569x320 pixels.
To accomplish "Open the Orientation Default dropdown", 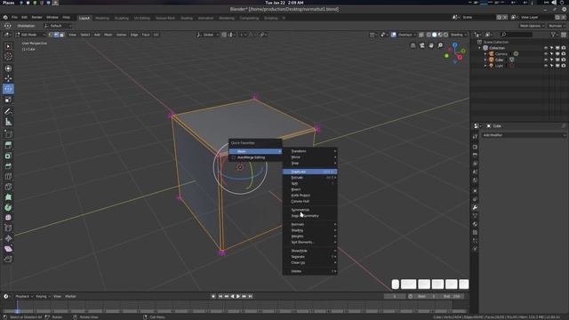I will point(58,26).
